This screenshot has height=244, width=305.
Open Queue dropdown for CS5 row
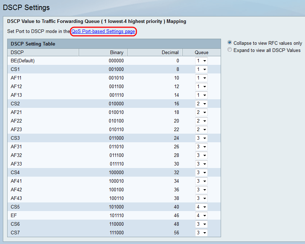[x=201, y=207]
